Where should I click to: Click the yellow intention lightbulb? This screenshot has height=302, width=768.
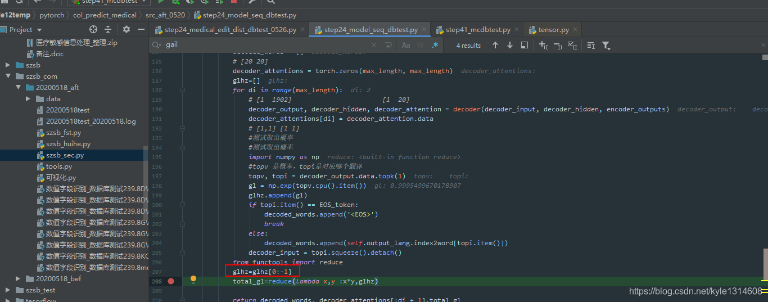point(193,280)
